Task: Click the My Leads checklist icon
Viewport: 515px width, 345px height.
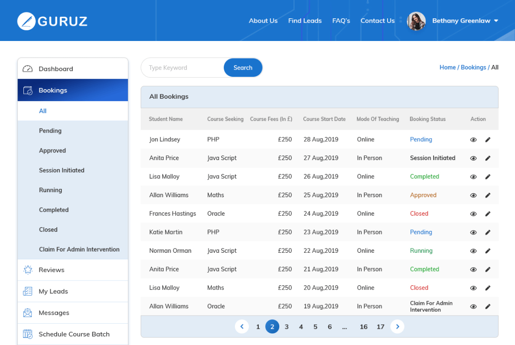Action: point(28,291)
